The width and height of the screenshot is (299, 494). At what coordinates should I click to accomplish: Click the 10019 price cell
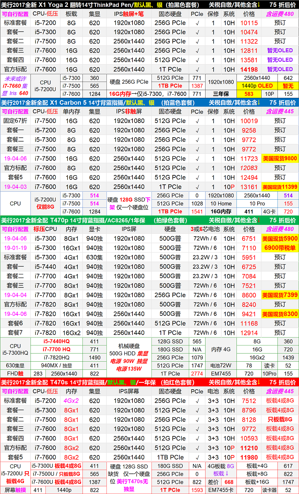click(x=249, y=121)
